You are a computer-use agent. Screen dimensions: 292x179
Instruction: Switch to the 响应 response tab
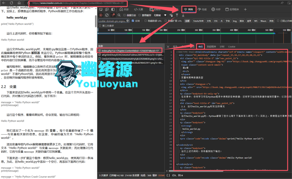(x=200, y=47)
